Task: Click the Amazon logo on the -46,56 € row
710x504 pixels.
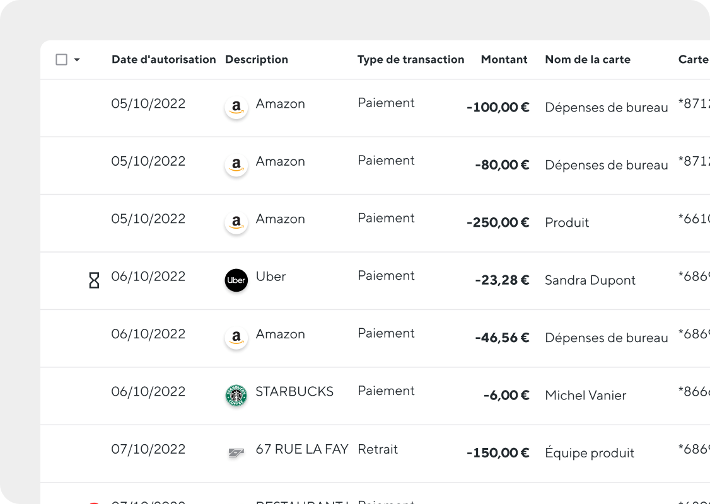Action: coord(236,338)
